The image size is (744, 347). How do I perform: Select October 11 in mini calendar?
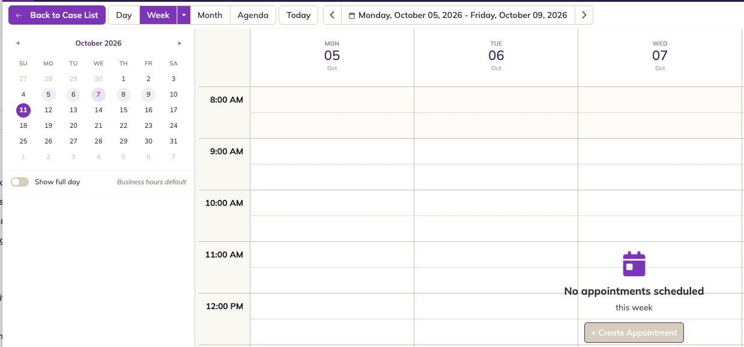click(x=23, y=110)
